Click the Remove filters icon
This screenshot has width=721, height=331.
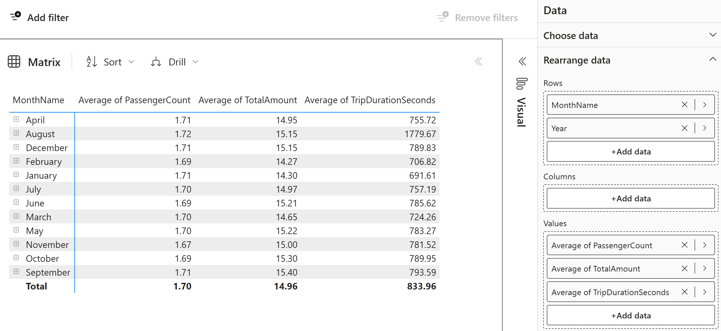click(443, 16)
